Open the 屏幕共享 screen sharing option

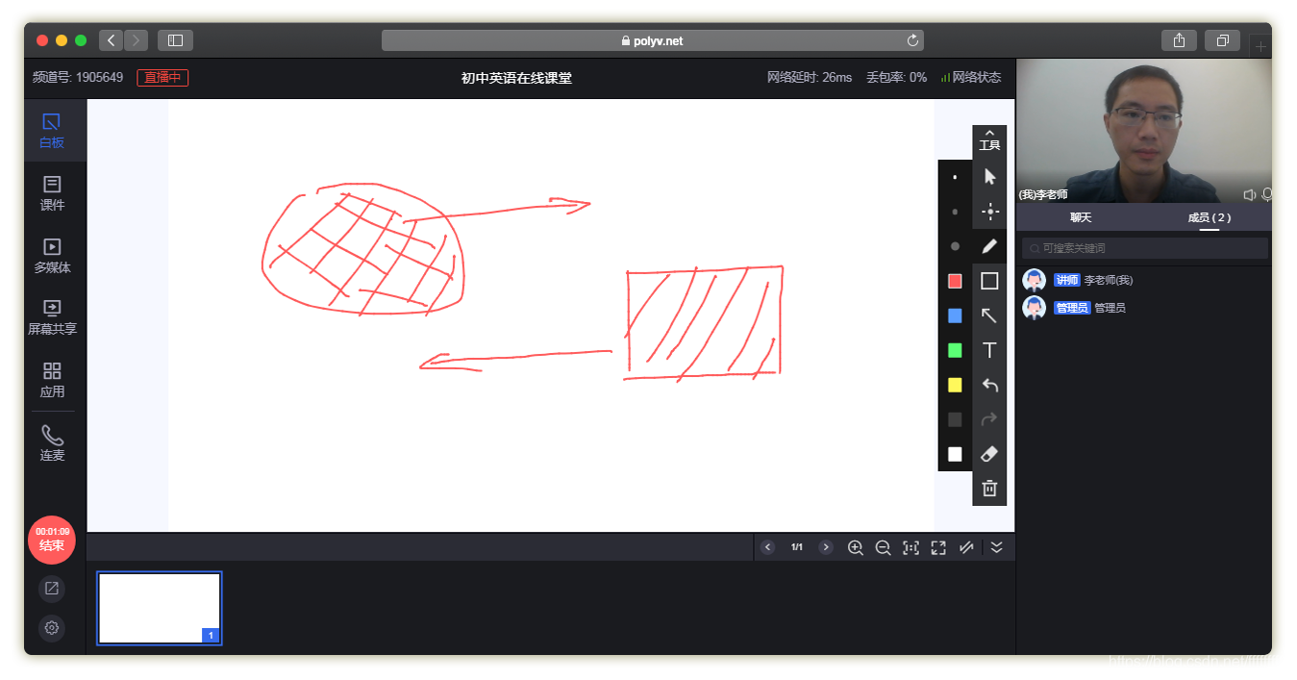(x=52, y=317)
